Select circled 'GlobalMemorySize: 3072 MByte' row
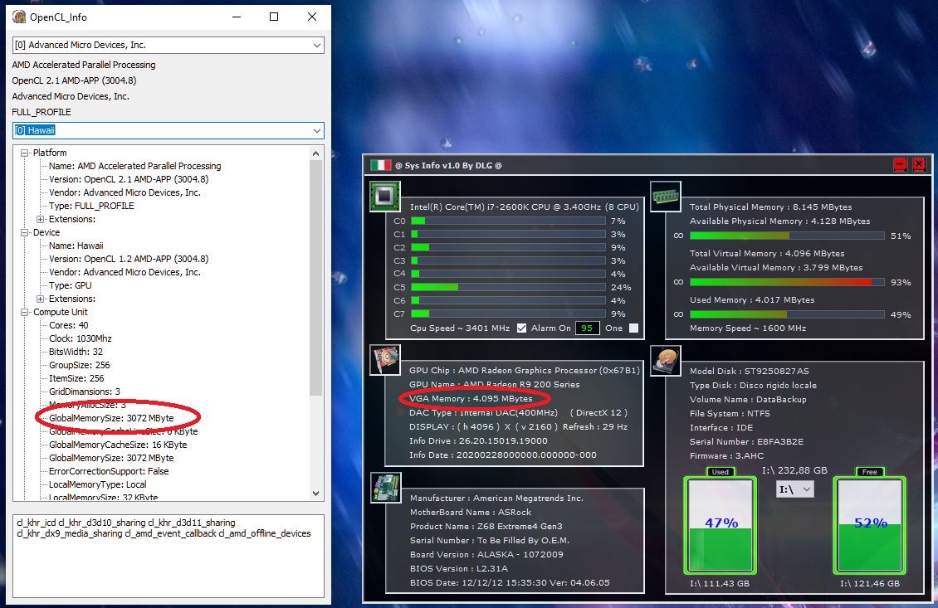Image resolution: width=938 pixels, height=608 pixels. click(111, 418)
